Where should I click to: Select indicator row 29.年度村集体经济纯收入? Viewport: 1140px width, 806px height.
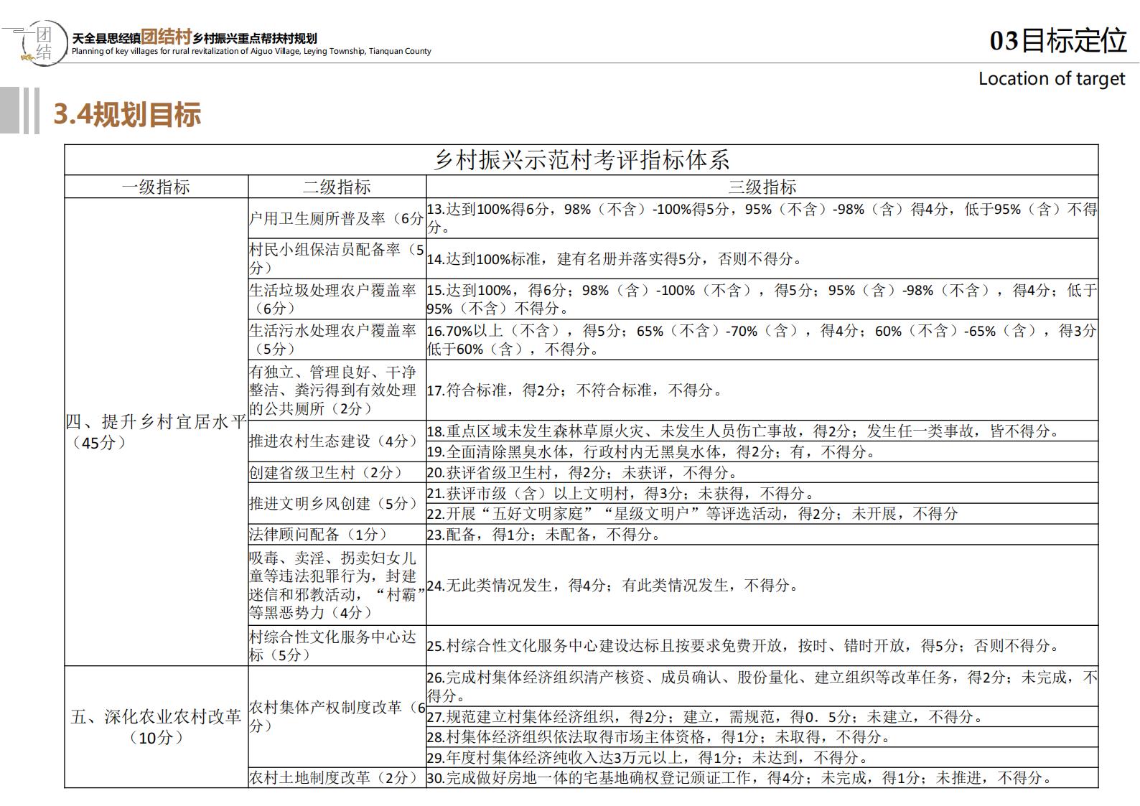(x=762, y=757)
